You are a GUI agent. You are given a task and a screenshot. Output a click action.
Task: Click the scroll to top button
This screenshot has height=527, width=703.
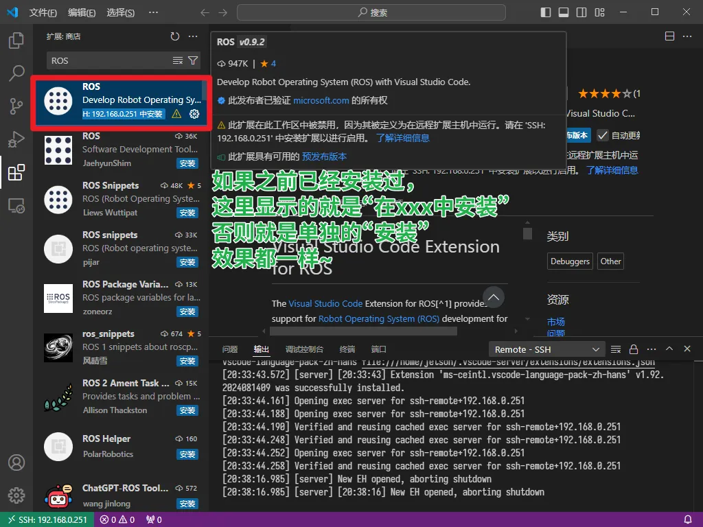494,297
